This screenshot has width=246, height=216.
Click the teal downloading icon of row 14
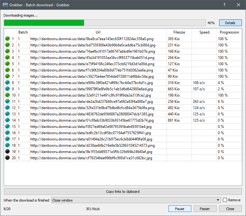8,120
